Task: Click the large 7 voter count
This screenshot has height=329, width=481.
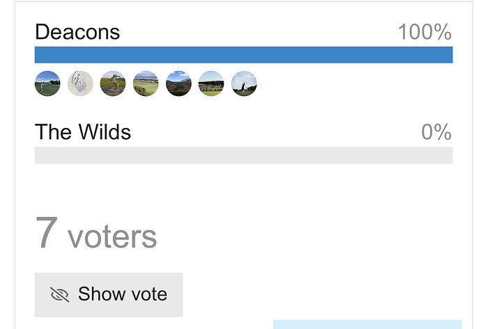Action: point(46,233)
